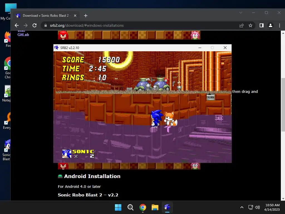Screen dimensions: 285x214
Task: Open a new browser tab
Action: pyautogui.click(x=86, y=16)
